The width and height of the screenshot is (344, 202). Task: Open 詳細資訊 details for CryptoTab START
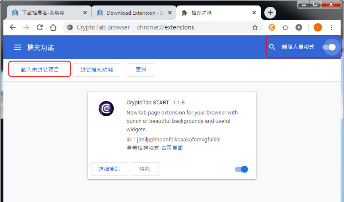pyautogui.click(x=109, y=169)
